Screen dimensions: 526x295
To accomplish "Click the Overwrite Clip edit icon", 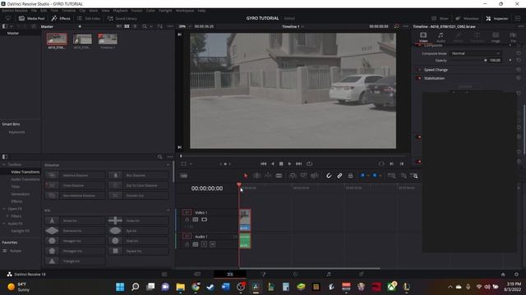I will pos(303,175).
